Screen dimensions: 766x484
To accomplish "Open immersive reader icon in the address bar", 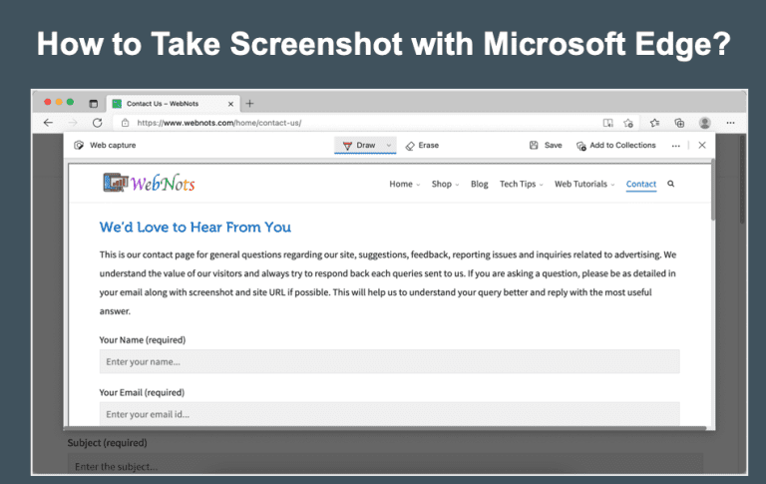I will (x=607, y=123).
